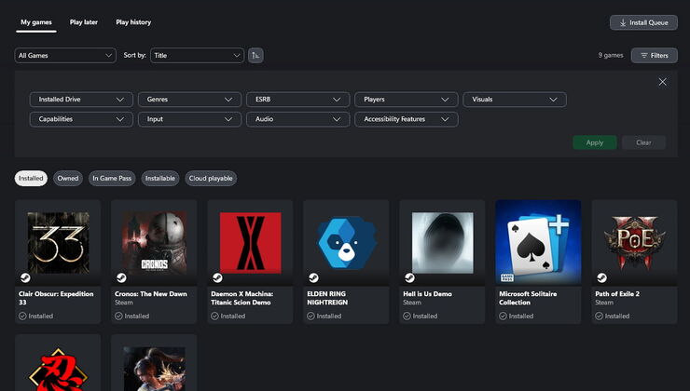Click Installed checkmark on Solitaire card

coord(503,316)
